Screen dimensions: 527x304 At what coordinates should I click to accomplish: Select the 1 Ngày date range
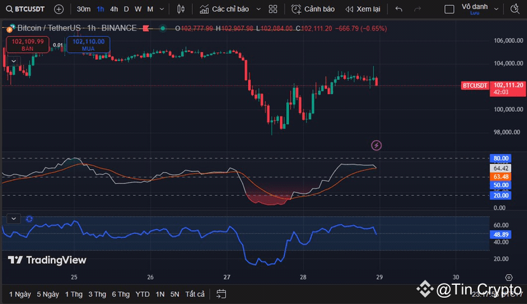(x=20, y=294)
